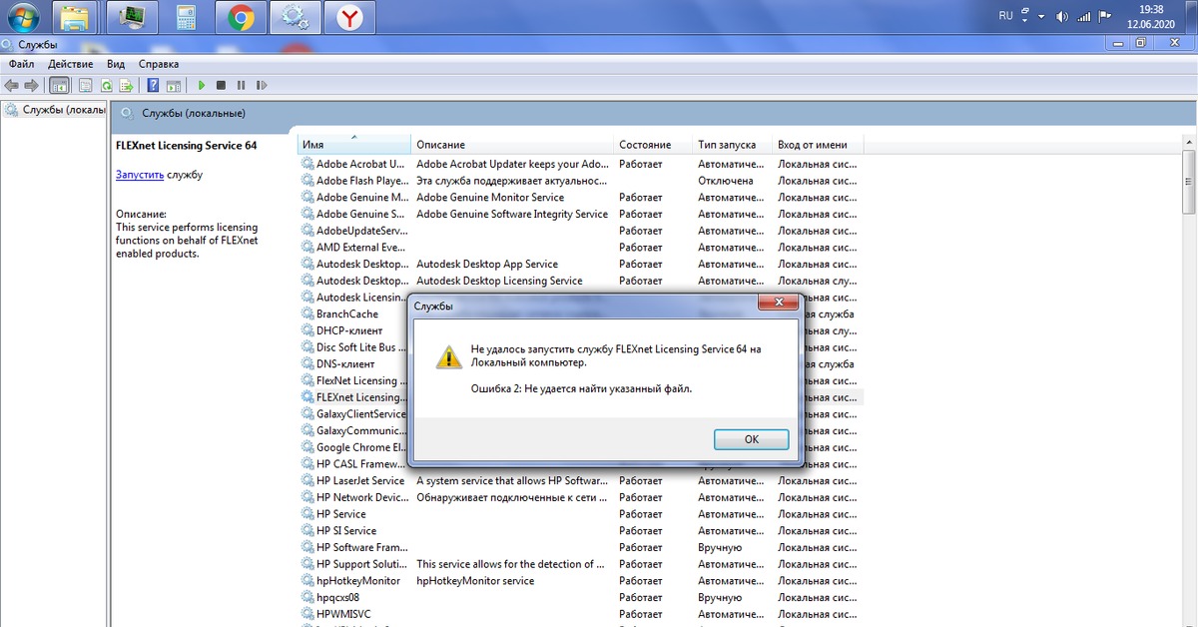The width and height of the screenshot is (1198, 627).
Task: Open Yandex Browser from the taskbar
Action: coord(348,17)
